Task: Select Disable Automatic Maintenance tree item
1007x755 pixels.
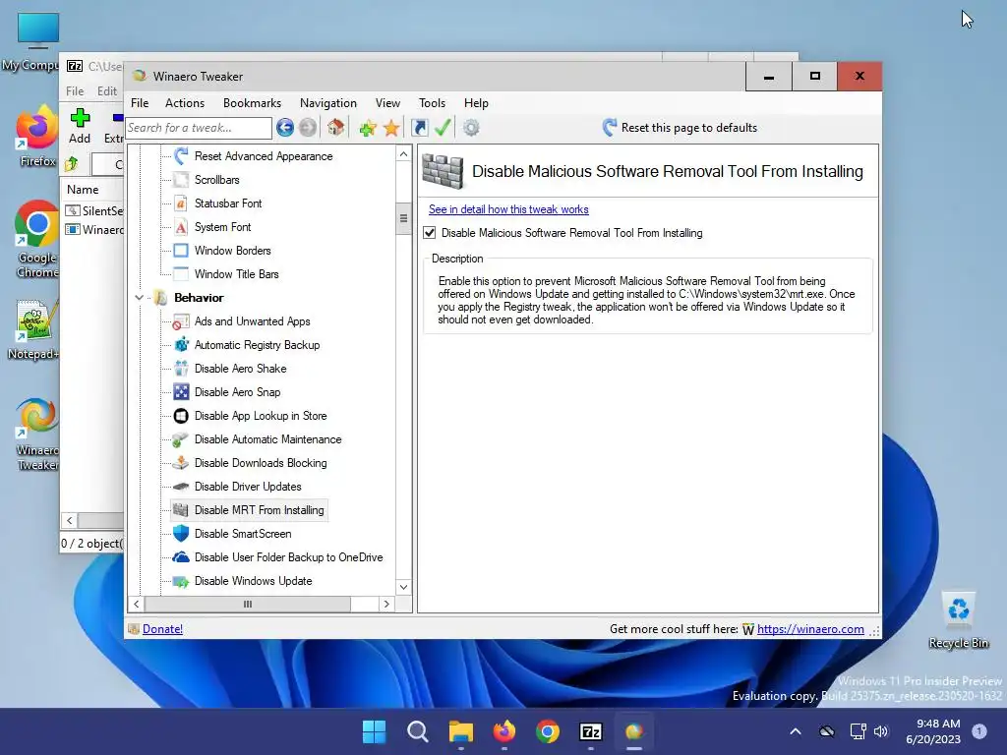Action: 267,439
